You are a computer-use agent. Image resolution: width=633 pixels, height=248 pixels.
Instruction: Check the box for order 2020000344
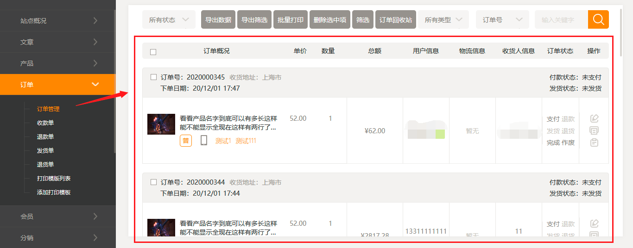tap(154, 182)
